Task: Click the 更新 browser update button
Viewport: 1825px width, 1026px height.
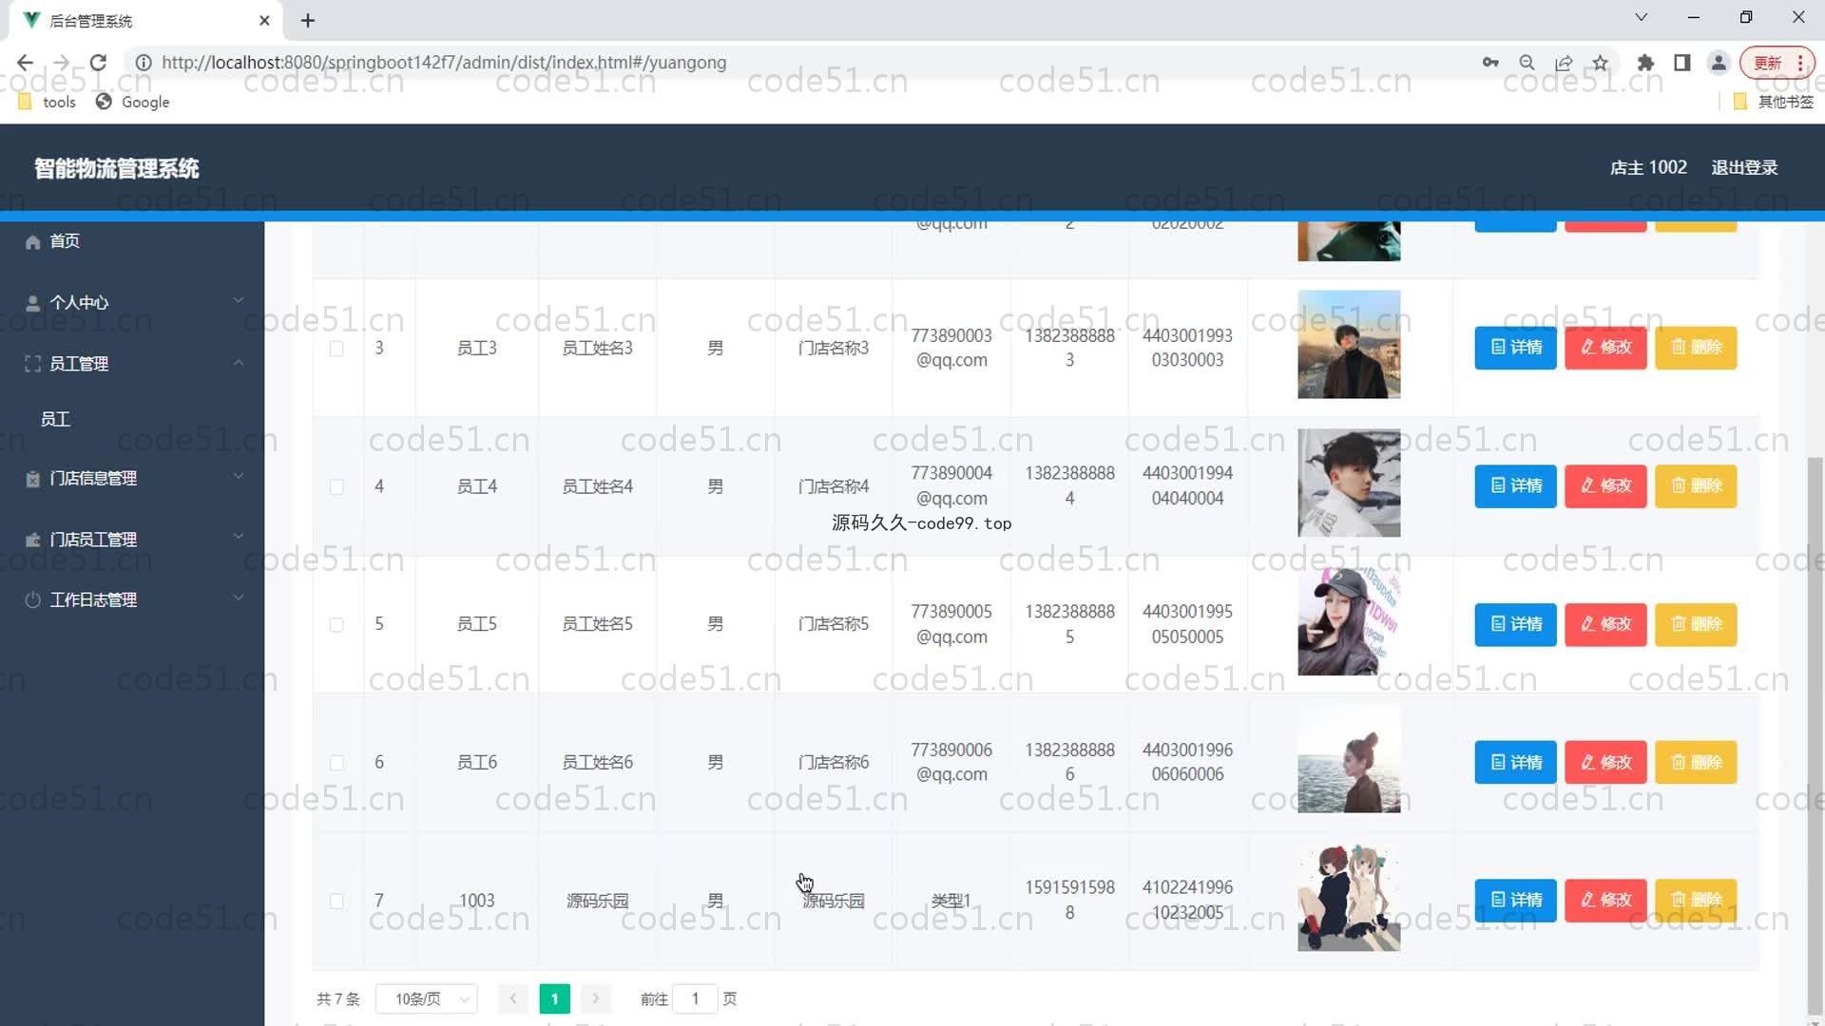Action: pos(1777,63)
